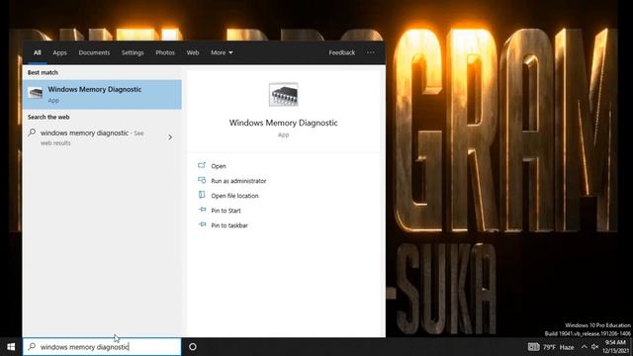Click the news and interests icon in tray
The width and height of the screenshot is (633, 356).
point(533,347)
